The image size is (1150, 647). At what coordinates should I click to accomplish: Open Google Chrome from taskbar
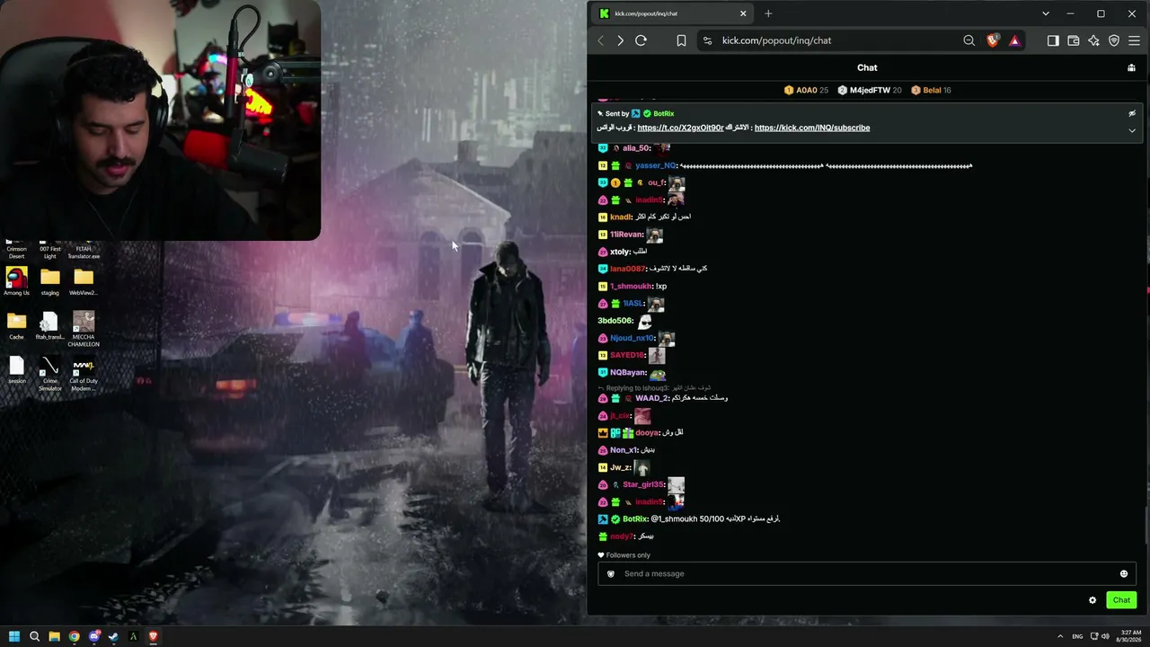click(x=74, y=636)
